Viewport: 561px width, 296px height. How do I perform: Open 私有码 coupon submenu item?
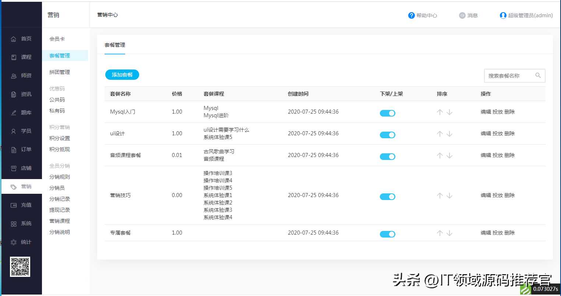click(57, 111)
